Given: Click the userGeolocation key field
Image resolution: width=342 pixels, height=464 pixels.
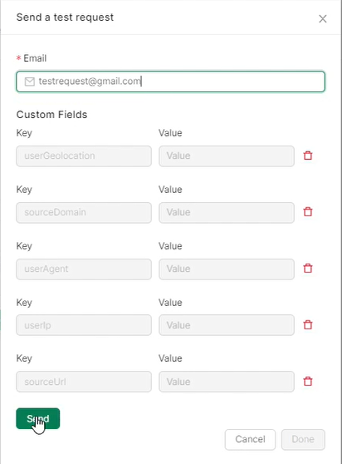Looking at the screenshot, I should point(84,156).
